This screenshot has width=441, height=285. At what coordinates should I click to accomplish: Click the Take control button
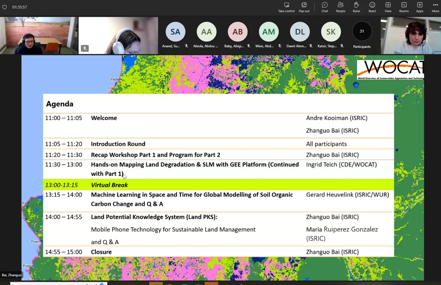point(286,7)
